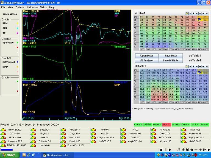Jump to the first record of log
Image resolution: width=211 pixels, height=158 pixels.
pyautogui.click(x=188, y=149)
